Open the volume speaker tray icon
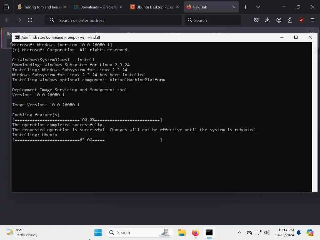This screenshot has width=320, height=240. tap(267, 232)
